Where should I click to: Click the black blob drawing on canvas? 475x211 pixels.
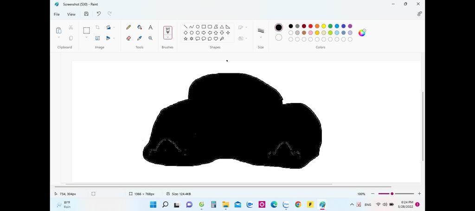pos(232,121)
